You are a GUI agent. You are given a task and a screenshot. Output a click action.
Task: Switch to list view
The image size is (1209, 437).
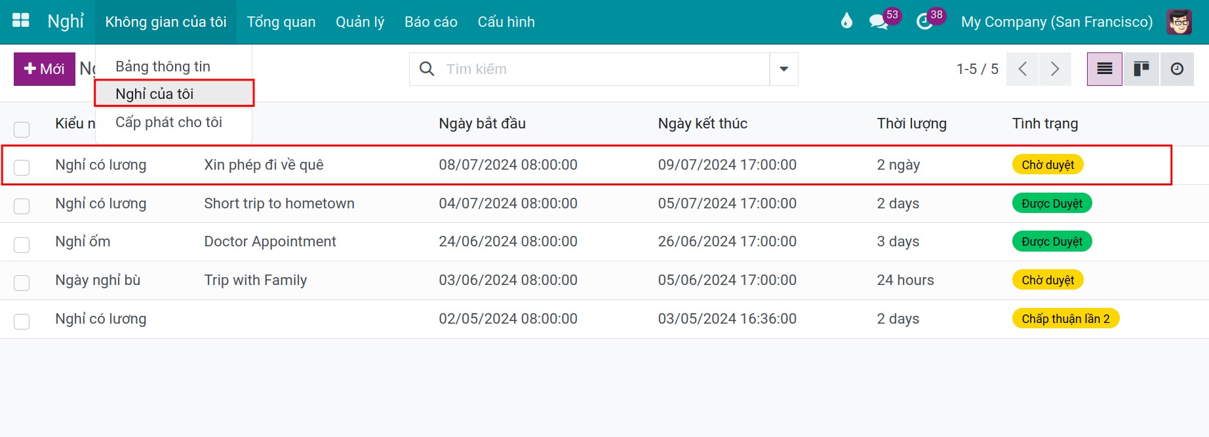[1105, 69]
